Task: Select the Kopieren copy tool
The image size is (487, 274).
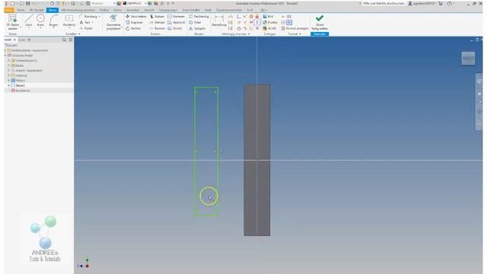Action: click(134, 22)
